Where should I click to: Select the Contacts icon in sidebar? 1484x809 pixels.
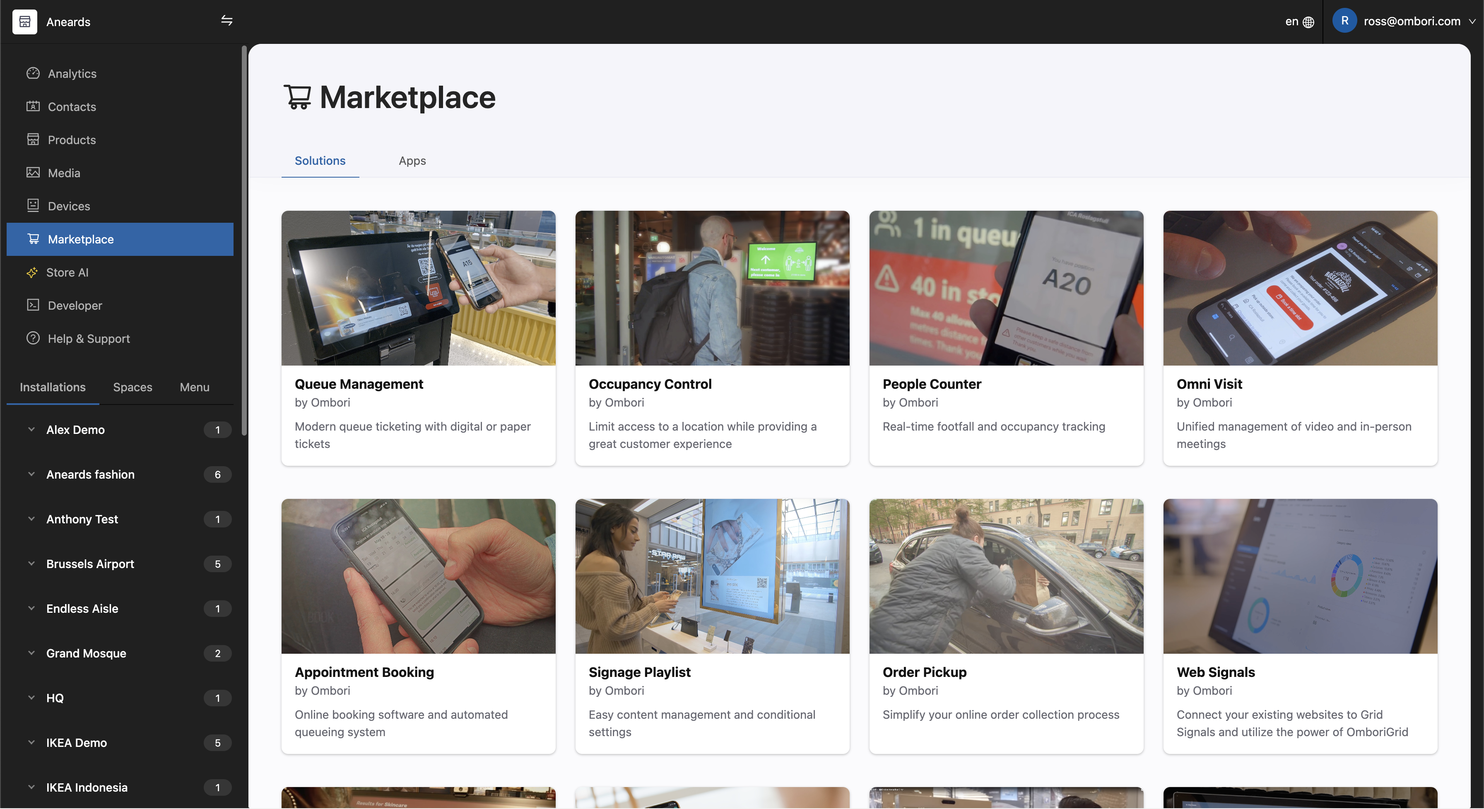[x=34, y=106]
